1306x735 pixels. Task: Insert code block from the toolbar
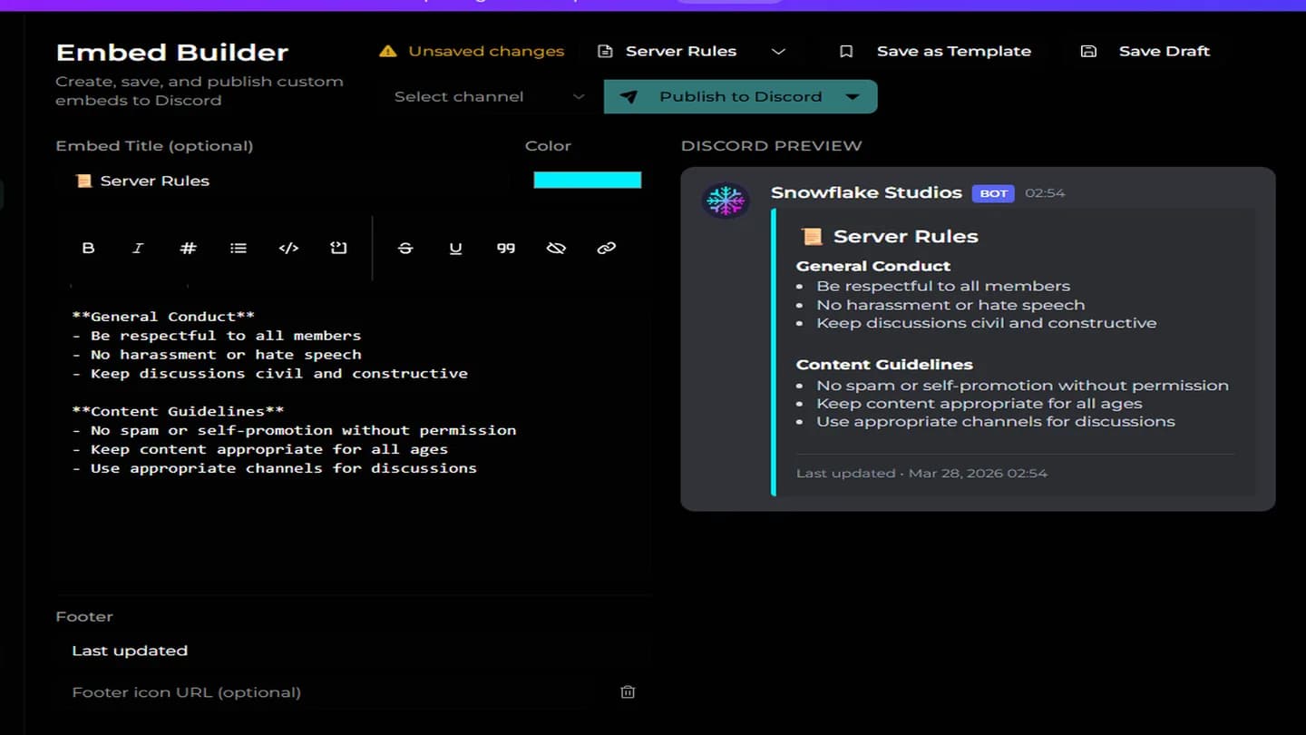(x=338, y=248)
